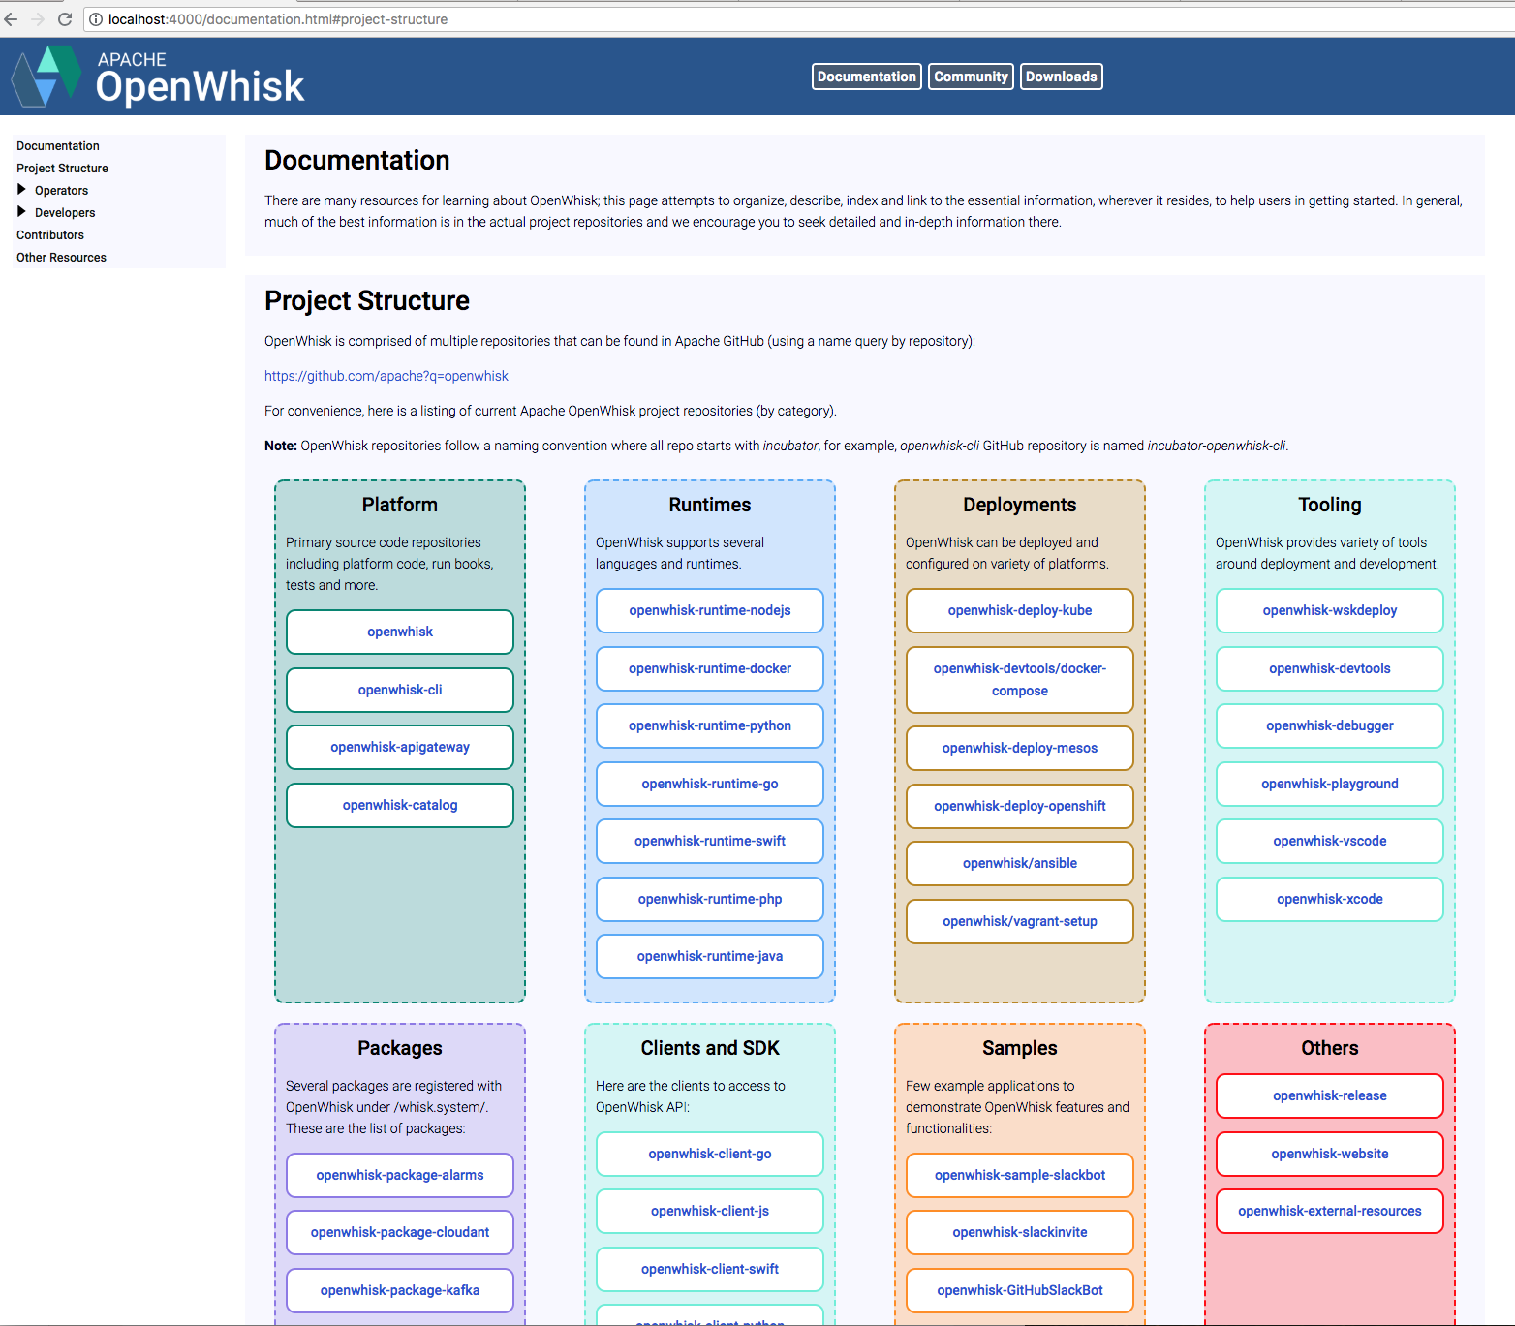Select Documentation sidebar link
Viewport: 1515px width, 1326px height.
pos(58,146)
